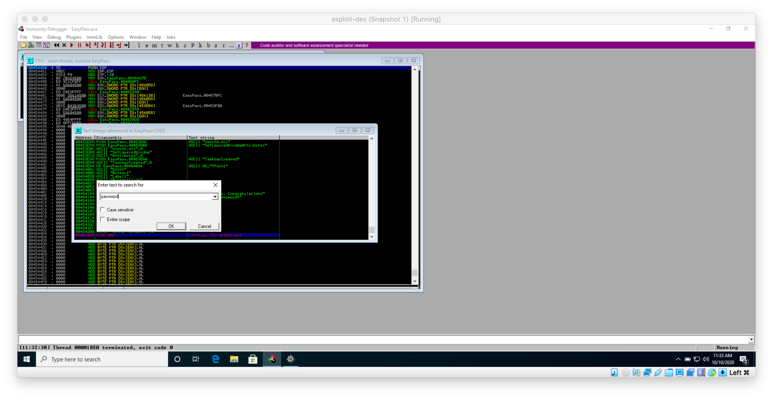Show executable modules via 'e' toolbar button
This screenshot has height=399, width=773.
pyautogui.click(x=146, y=45)
